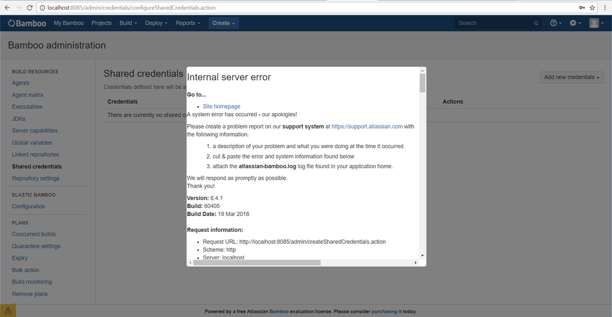Open Elastic Bamboo Configuration link
Screen dimensions: 612x317
pyautogui.click(x=29, y=206)
